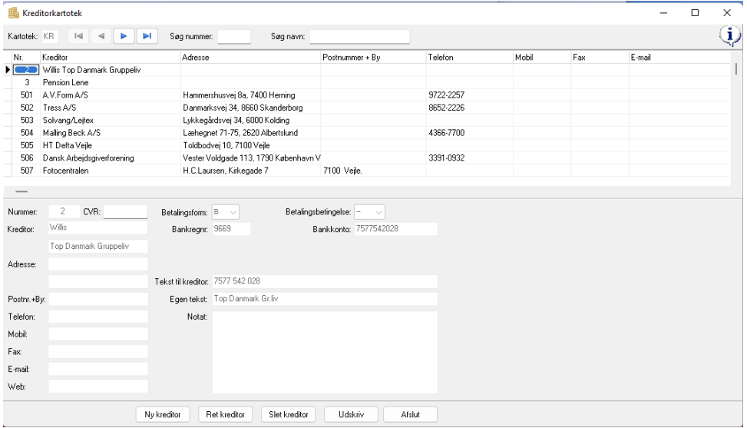This screenshot has height=428, width=747.
Task: Click the Slet kreditor button
Action: pyautogui.click(x=288, y=415)
